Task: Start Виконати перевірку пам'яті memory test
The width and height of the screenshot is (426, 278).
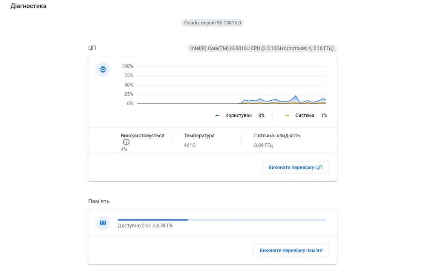Action: [291, 250]
